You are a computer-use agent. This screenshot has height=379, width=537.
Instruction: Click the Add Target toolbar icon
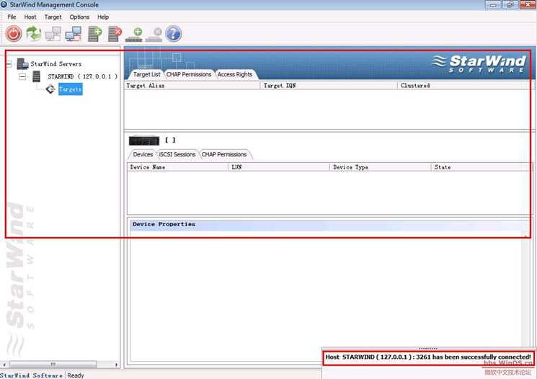tap(134, 35)
